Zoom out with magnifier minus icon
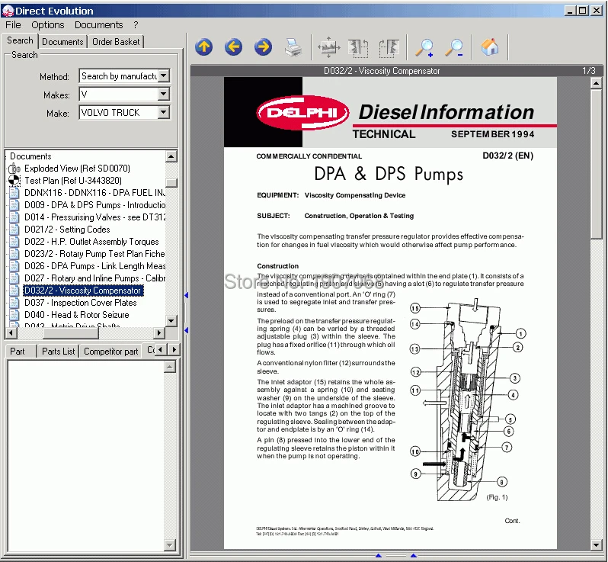608x562 pixels. point(454,48)
